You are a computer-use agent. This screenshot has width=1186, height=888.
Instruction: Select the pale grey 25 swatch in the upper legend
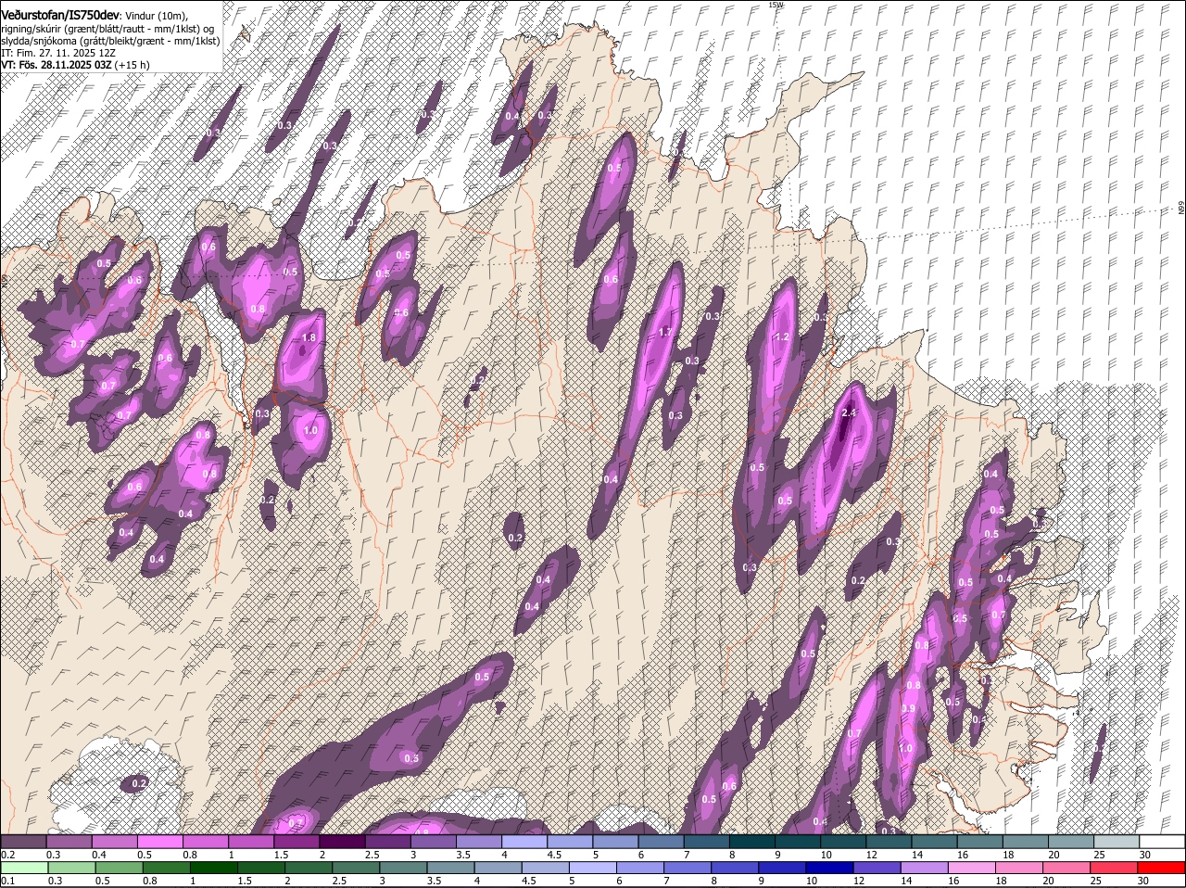point(1116,842)
